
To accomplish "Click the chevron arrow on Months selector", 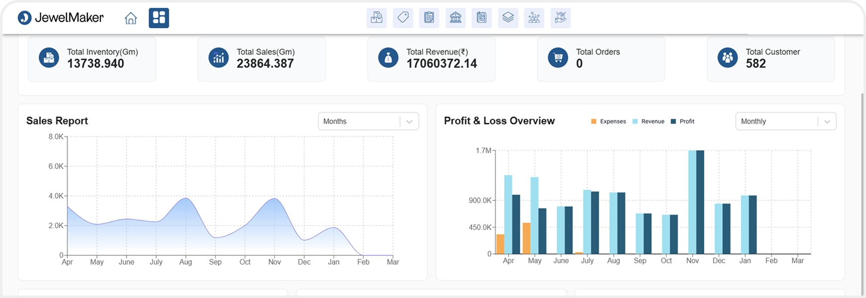I will click(409, 121).
